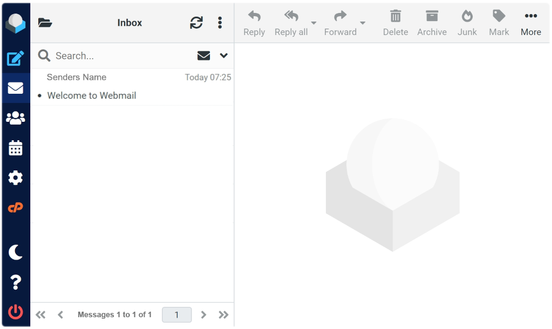
Task: Toggle the unread dot on Welcome to Webmail
Action: pos(39,96)
